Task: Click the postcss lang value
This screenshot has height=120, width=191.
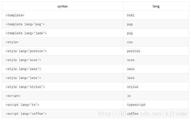Action: 133,51
